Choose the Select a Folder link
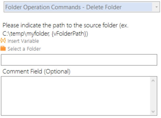Image resolution: width=161 pixels, height=118 pixels. pyautogui.click(x=24, y=49)
